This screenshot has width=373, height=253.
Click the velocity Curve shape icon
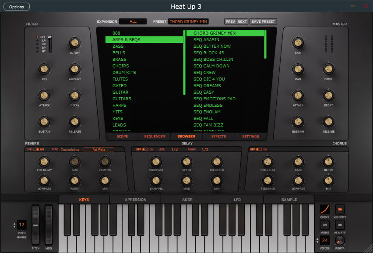[324, 210]
